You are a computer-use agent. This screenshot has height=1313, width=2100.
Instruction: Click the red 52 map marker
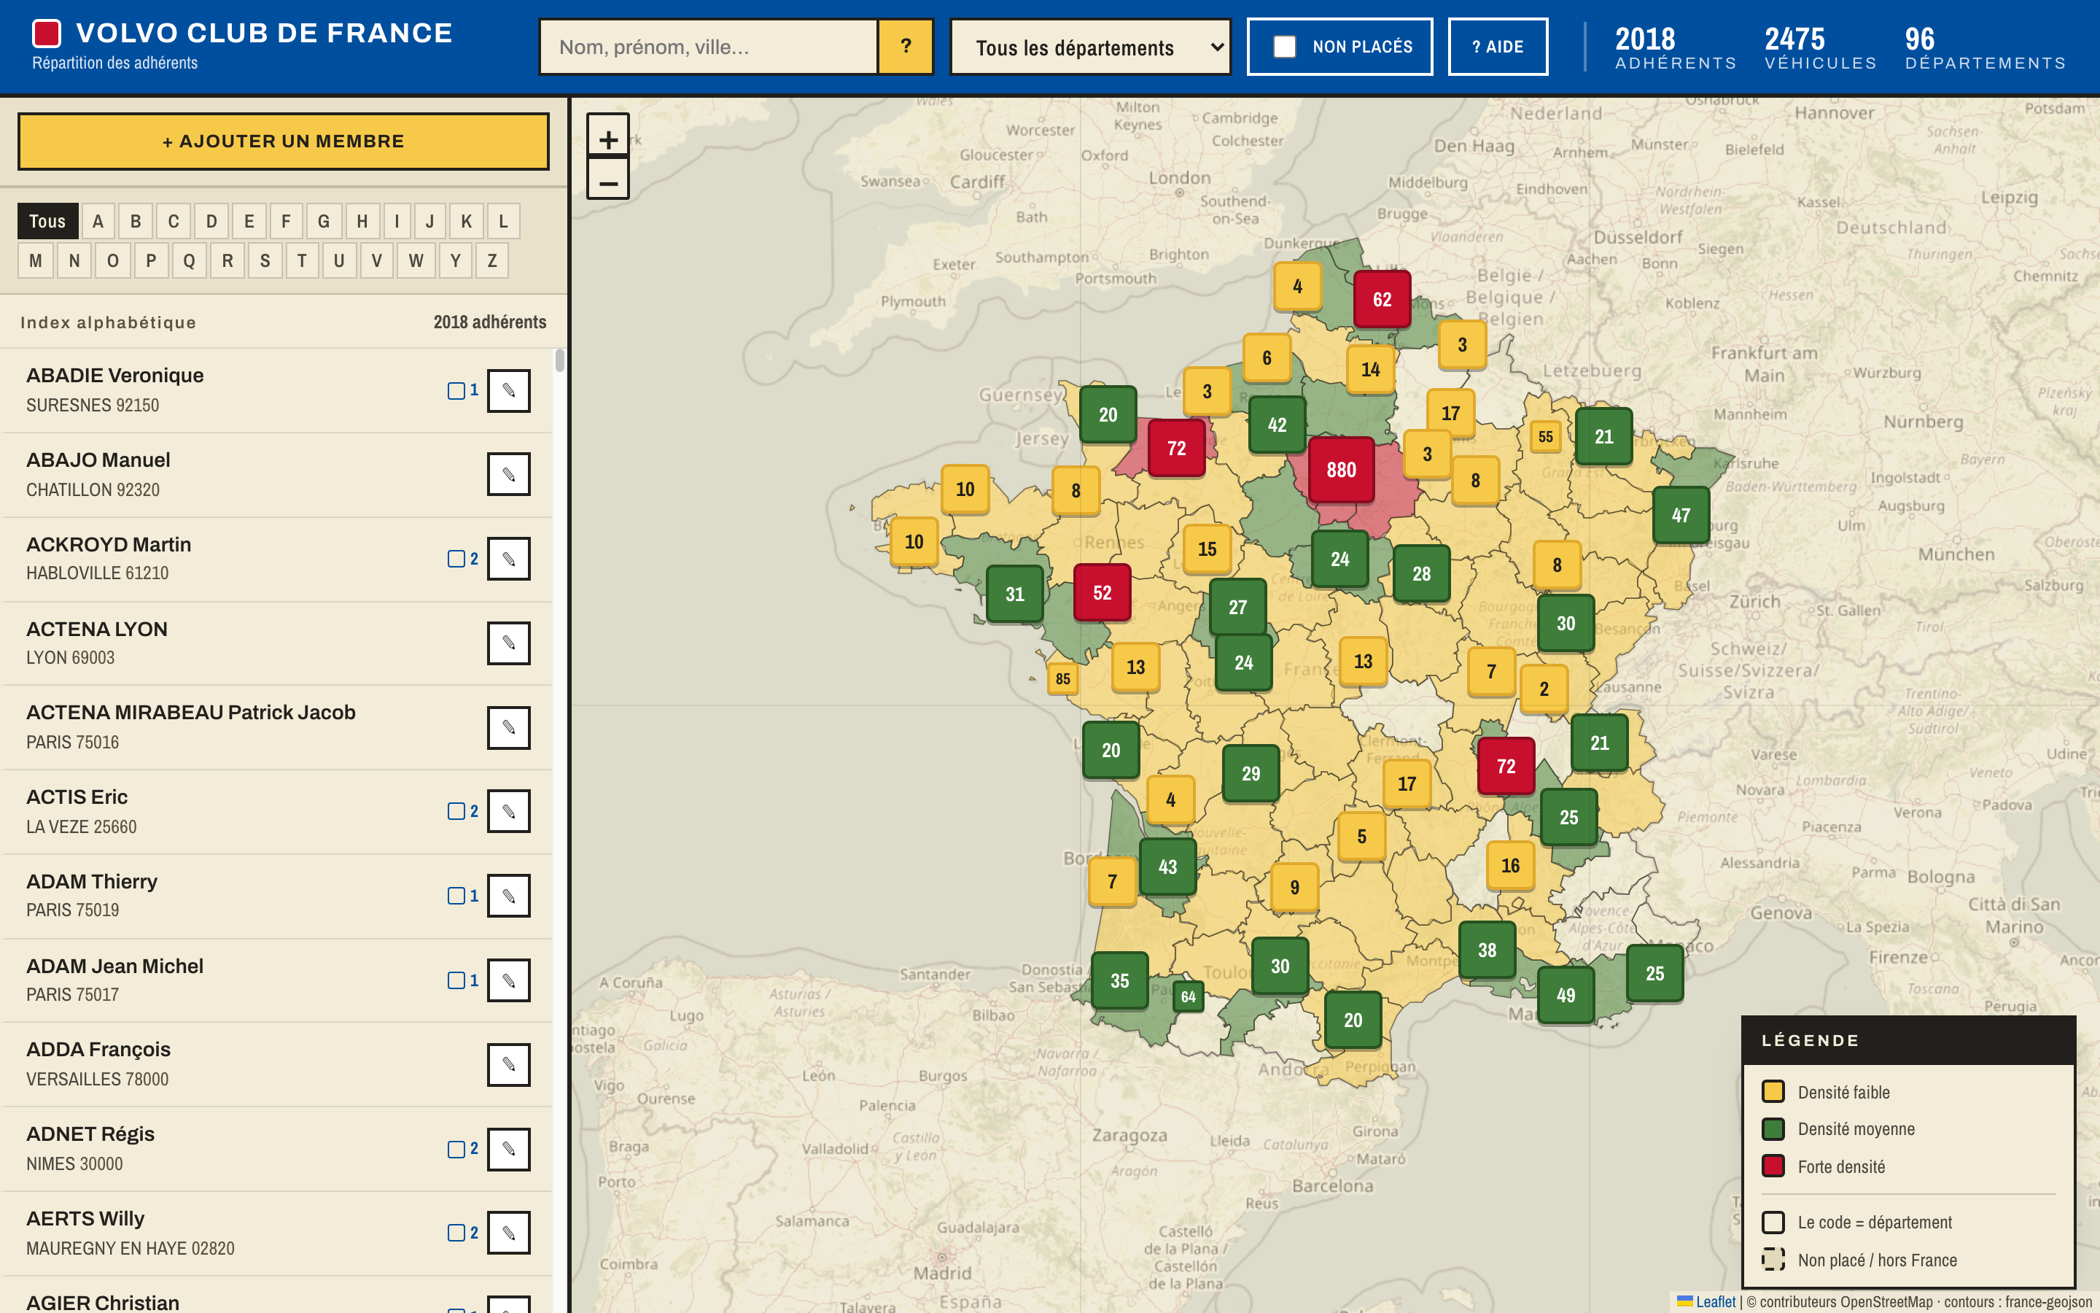coord(1102,593)
